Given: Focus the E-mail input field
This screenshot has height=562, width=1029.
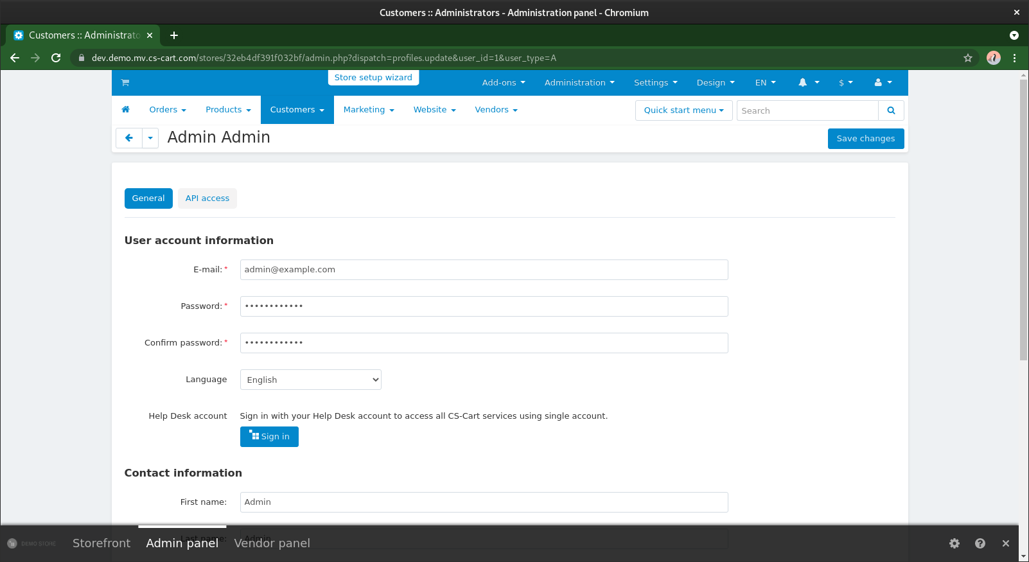Looking at the screenshot, I should tap(484, 270).
